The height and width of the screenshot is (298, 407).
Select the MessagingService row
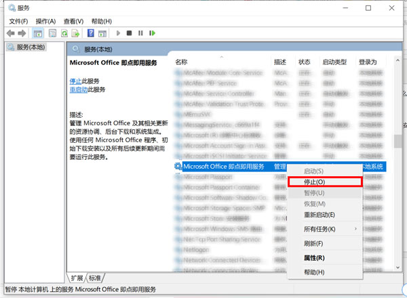click(280, 125)
